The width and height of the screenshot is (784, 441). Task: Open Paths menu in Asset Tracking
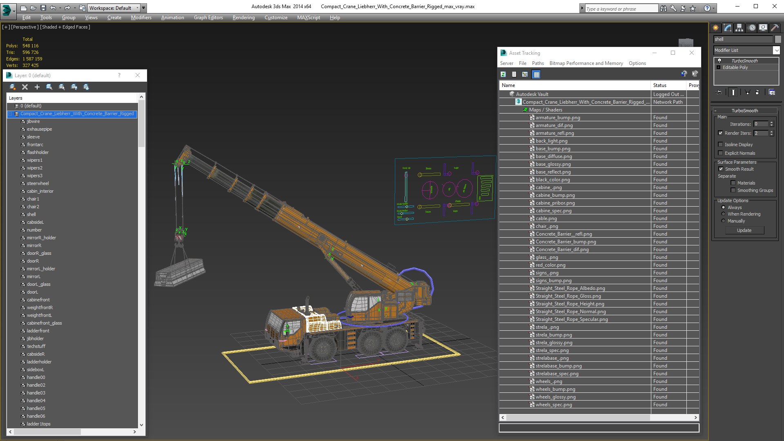[x=538, y=63]
